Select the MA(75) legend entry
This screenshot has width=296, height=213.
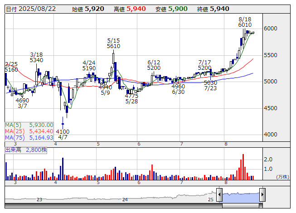29,137
